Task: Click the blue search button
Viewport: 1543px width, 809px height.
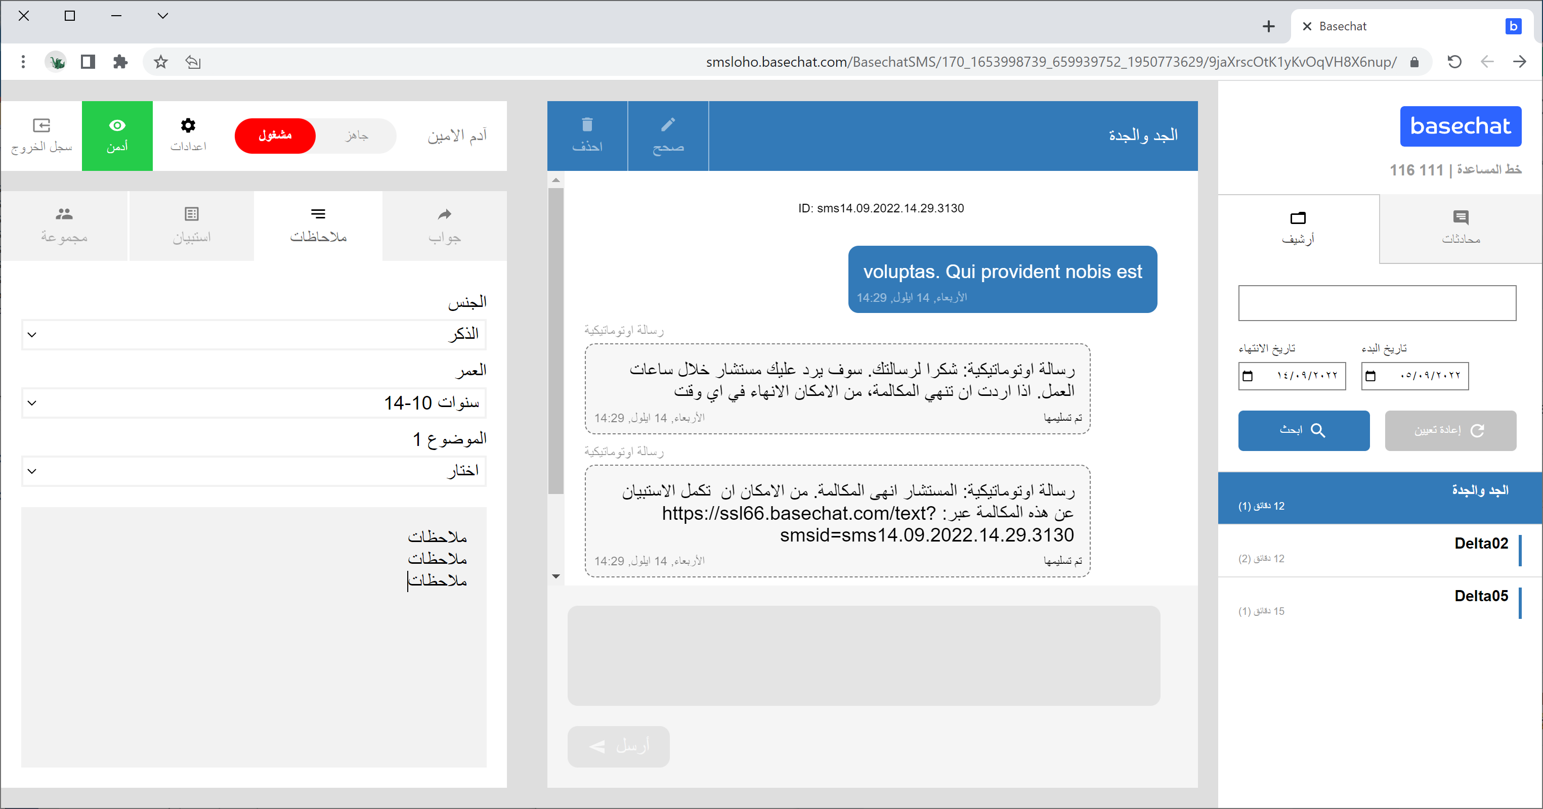Action: [x=1303, y=430]
